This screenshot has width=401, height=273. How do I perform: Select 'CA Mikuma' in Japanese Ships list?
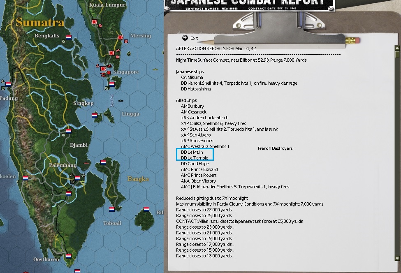click(192, 77)
